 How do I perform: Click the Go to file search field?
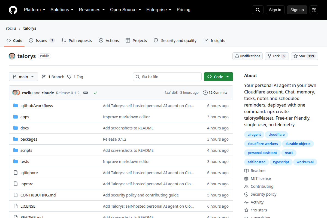click(167, 77)
